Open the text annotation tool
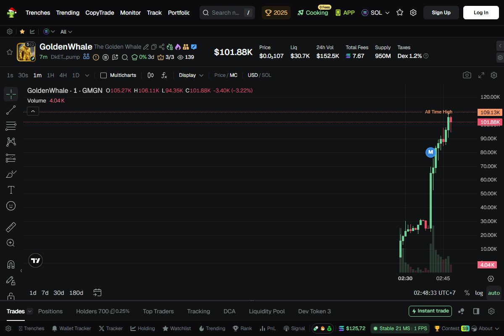Viewport: 504px width, 336px height. tap(11, 190)
